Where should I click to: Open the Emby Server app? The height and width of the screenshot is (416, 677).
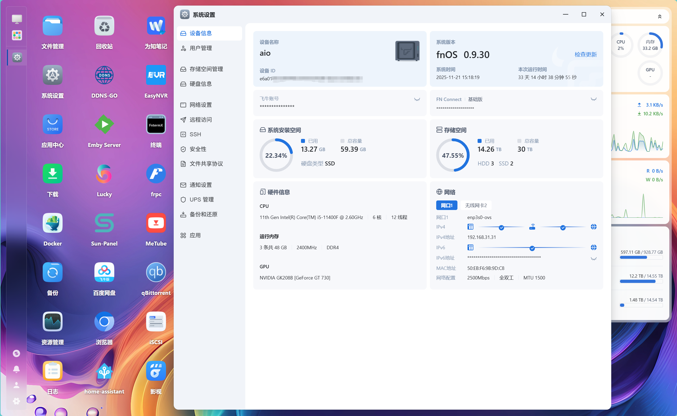coord(104,124)
